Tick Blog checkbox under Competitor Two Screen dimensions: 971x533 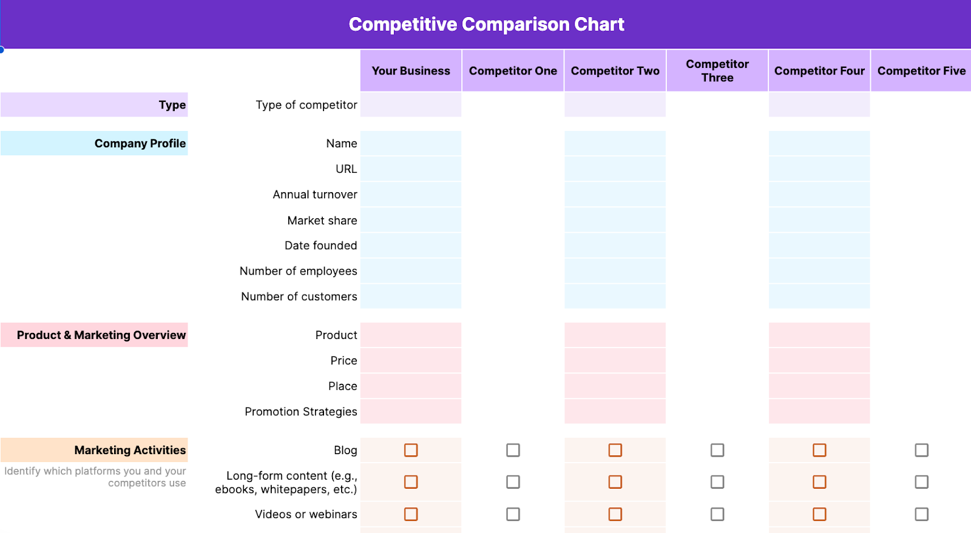coord(615,450)
